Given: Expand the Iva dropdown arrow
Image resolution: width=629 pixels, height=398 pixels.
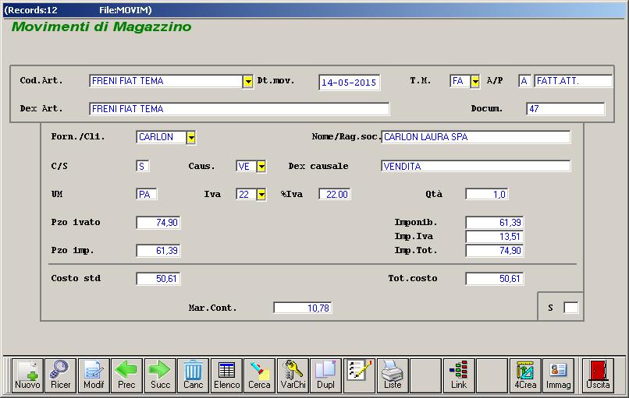Looking at the screenshot, I should click(x=261, y=195).
